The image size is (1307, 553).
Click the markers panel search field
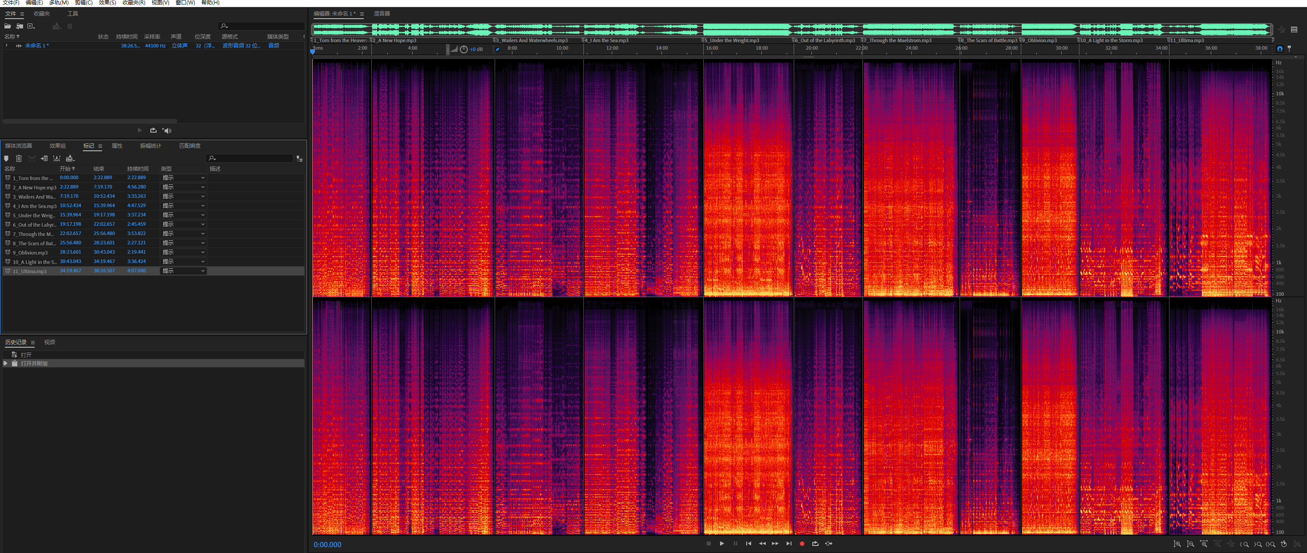251,158
